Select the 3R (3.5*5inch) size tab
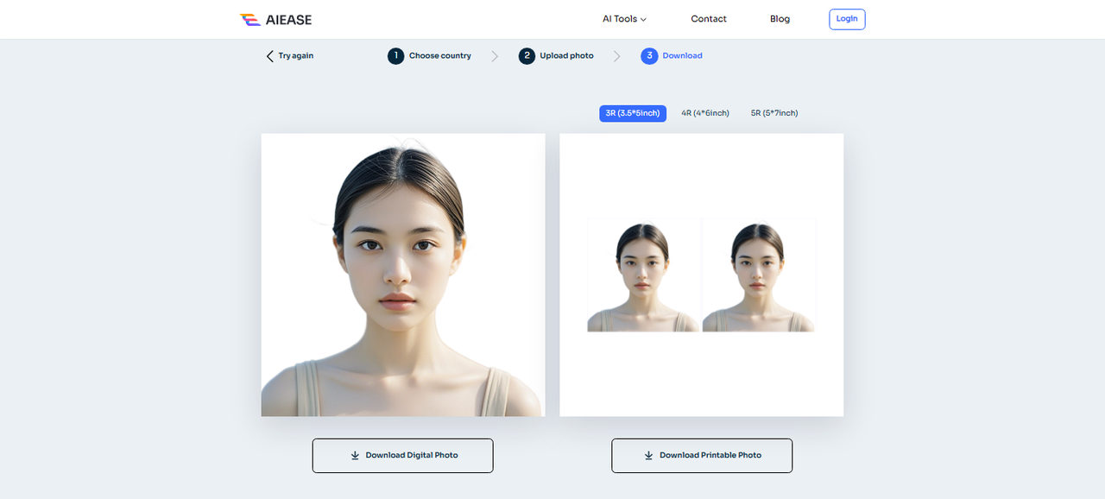Viewport: 1105px width, 499px height. [633, 113]
